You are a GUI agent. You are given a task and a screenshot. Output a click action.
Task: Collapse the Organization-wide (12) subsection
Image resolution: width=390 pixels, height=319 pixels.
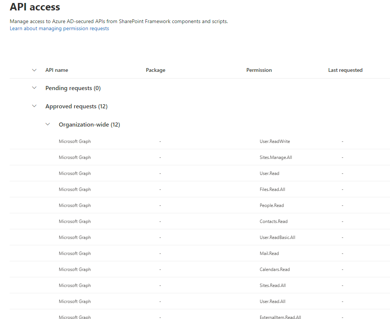(x=48, y=124)
